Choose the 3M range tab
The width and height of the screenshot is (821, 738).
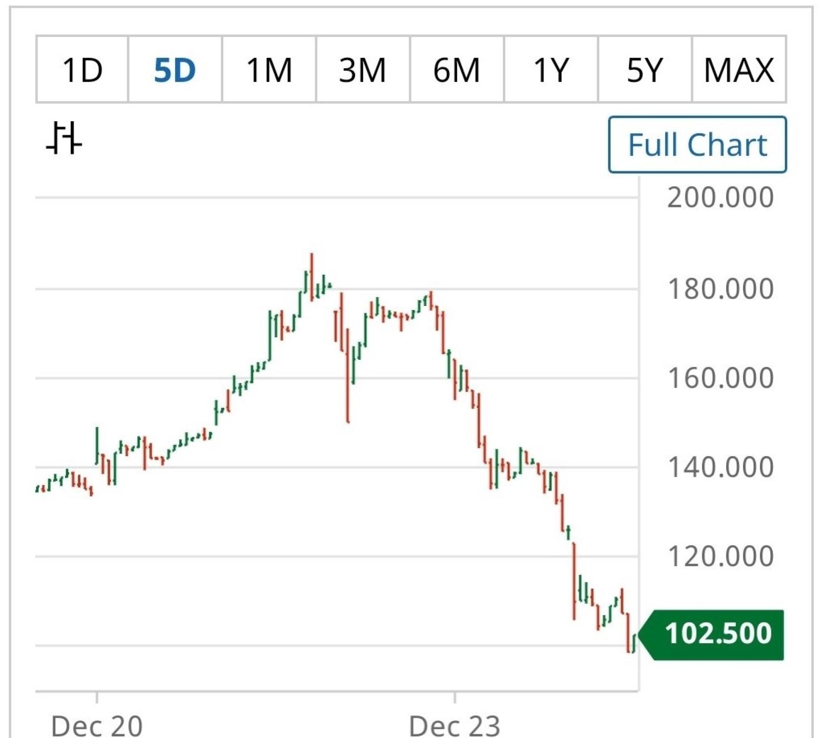tap(363, 70)
